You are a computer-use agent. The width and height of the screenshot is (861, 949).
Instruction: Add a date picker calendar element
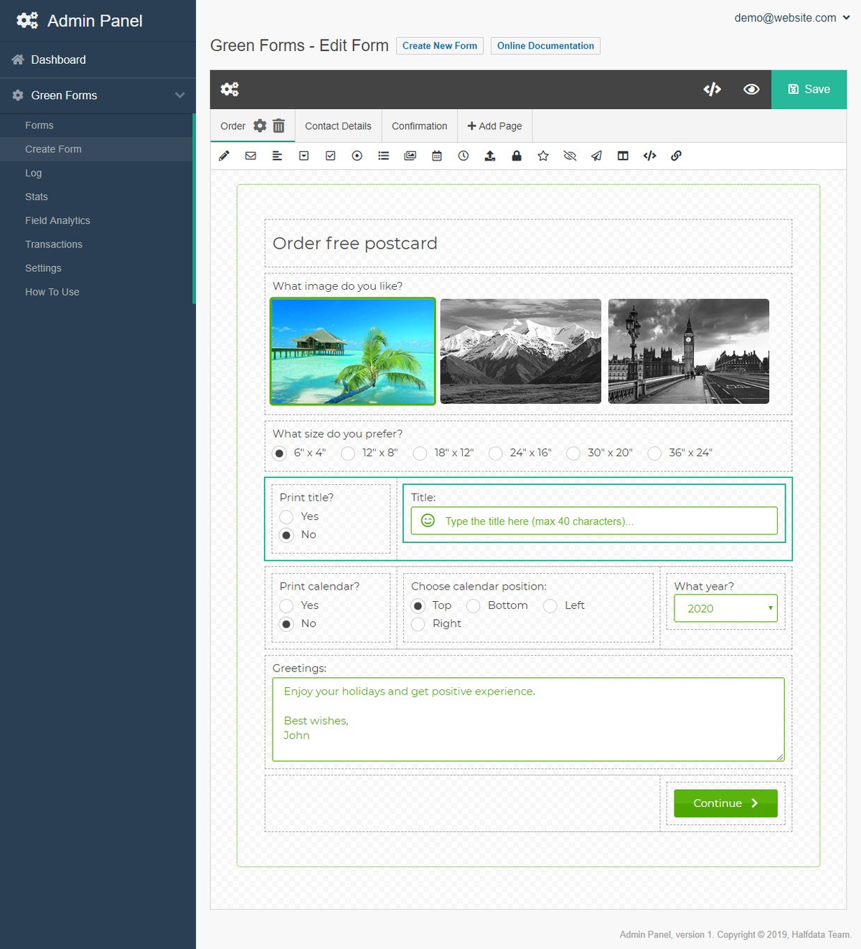click(437, 156)
